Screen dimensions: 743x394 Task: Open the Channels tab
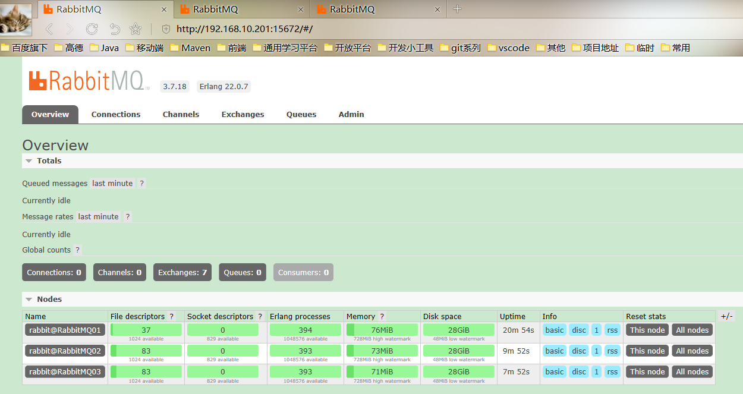[x=181, y=115]
